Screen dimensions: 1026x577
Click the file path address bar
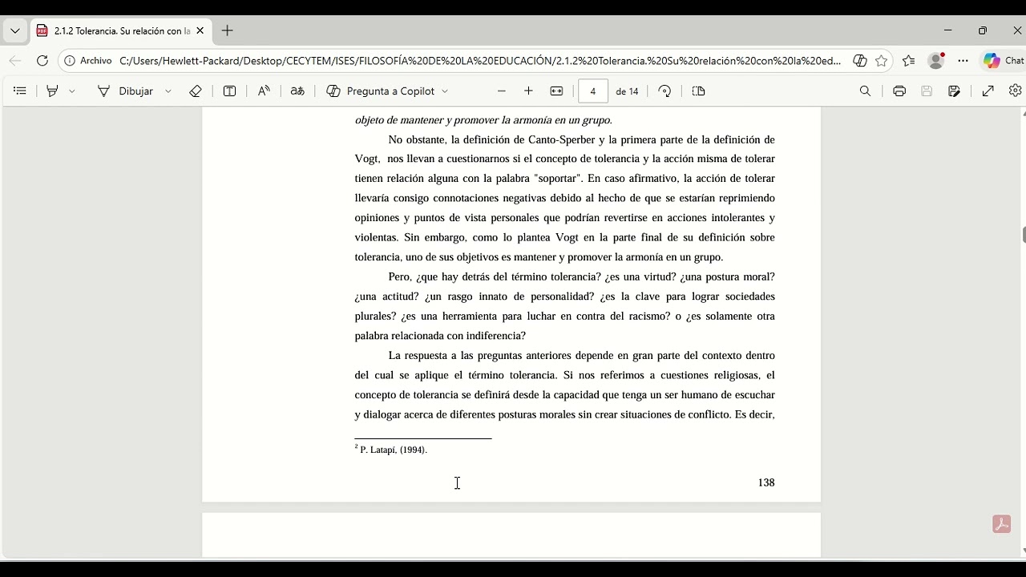coord(479,61)
